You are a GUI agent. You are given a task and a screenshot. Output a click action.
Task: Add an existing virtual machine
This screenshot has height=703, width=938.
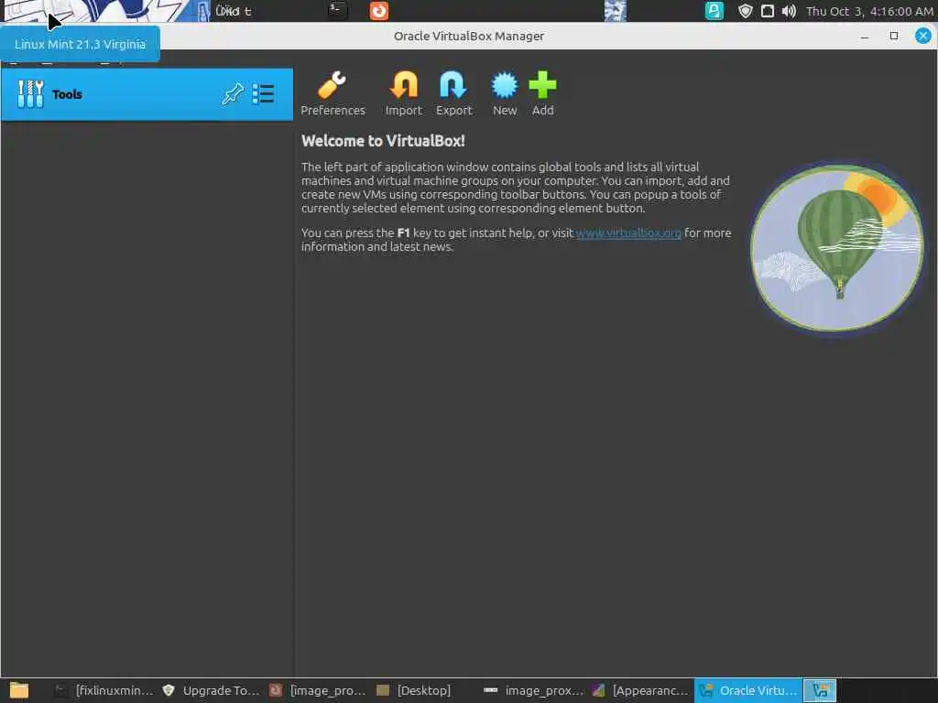click(542, 94)
